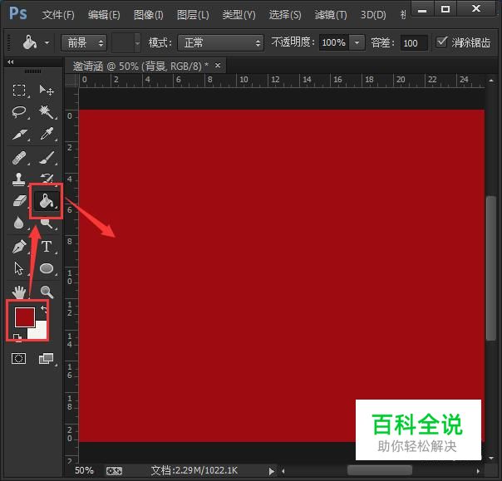
Task: Open the fill source dropdown
Action: click(x=84, y=42)
